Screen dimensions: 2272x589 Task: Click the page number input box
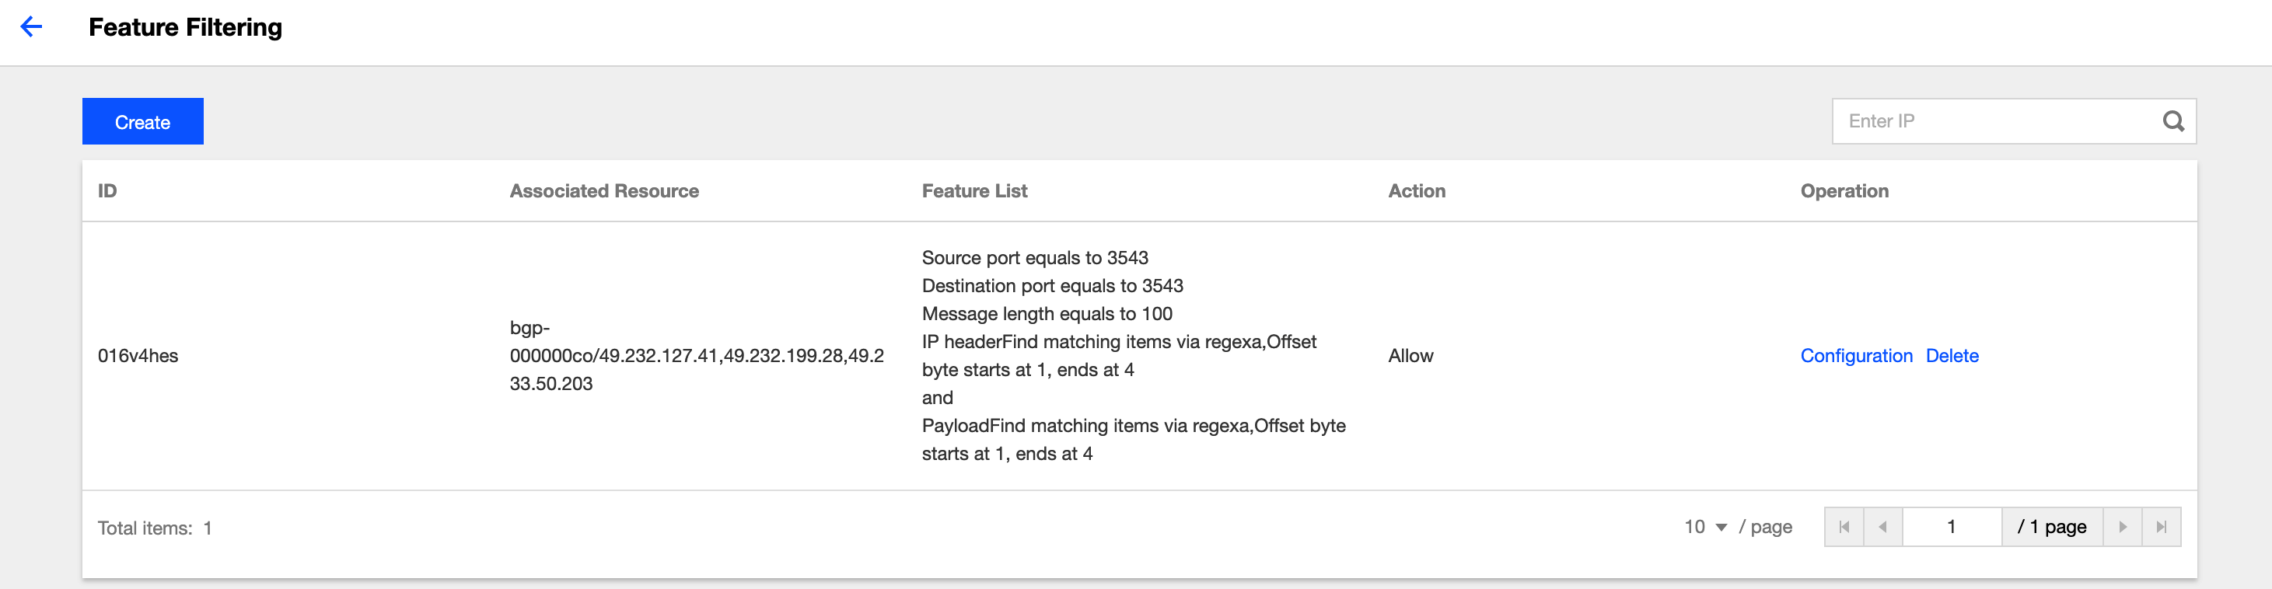(1952, 528)
